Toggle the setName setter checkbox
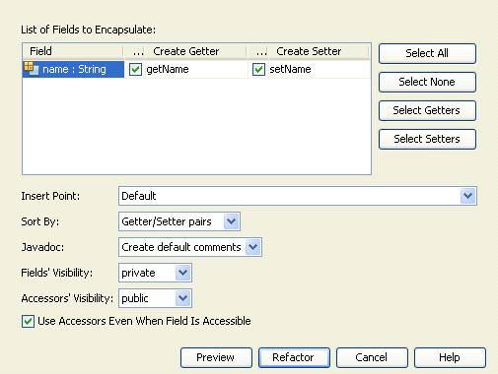The height and width of the screenshot is (374, 498). point(258,70)
